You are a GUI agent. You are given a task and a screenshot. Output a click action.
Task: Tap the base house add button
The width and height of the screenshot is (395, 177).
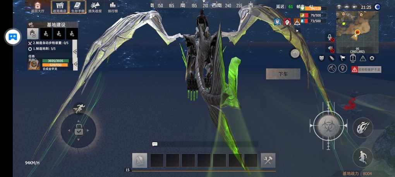[x=33, y=34]
